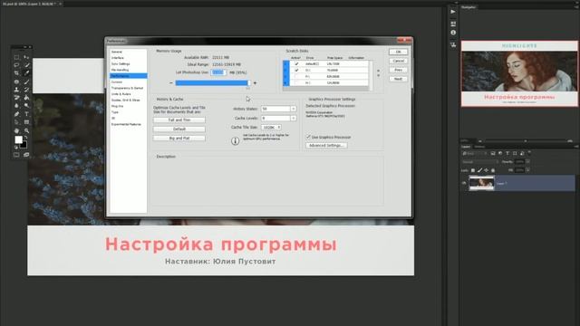Select the Pen tool
Image resolution: width=580 pixels, height=326 pixels.
coord(16,114)
